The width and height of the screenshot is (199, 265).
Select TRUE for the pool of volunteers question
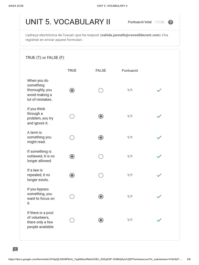pyautogui.click(x=72, y=220)
